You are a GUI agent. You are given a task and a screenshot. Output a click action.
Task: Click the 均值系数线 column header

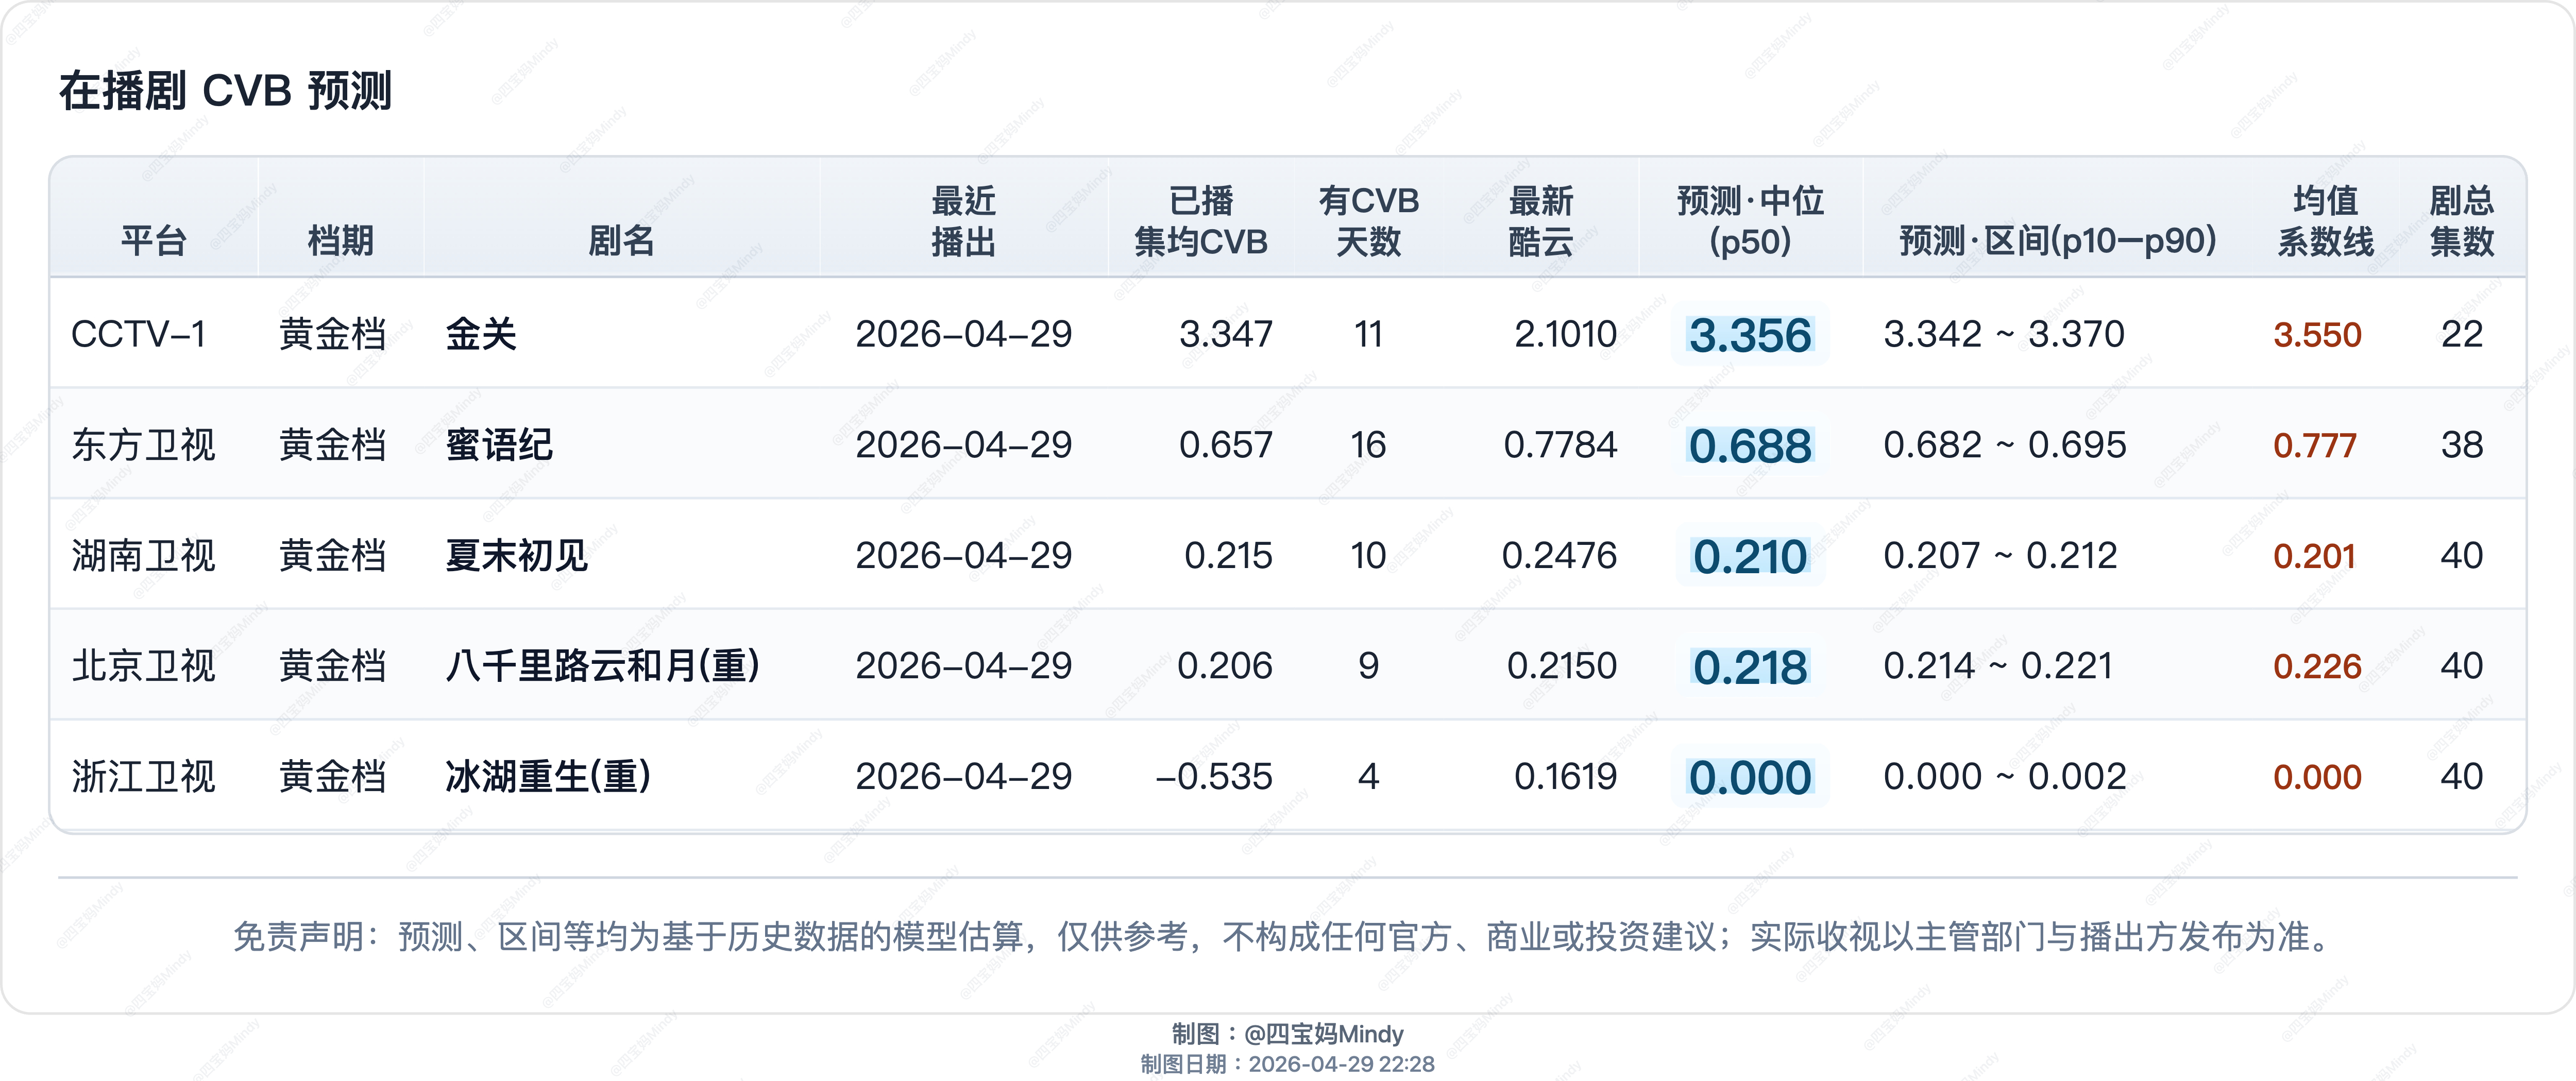pos(2325,221)
